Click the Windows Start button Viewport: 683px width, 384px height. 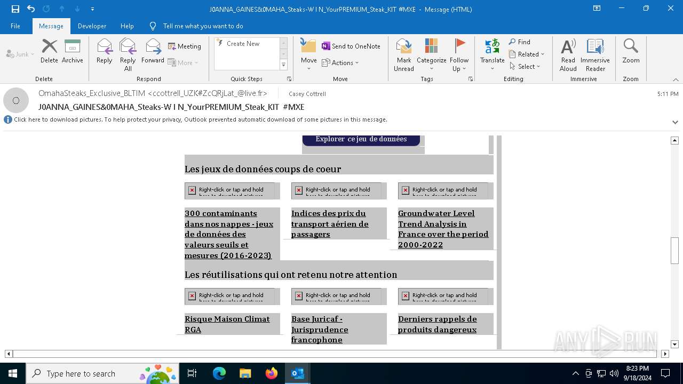(13, 373)
